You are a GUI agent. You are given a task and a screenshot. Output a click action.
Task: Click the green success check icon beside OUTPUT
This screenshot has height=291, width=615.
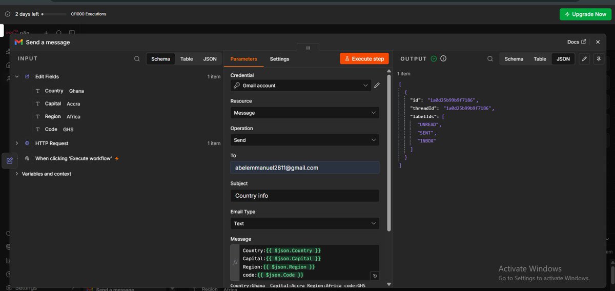point(434,59)
